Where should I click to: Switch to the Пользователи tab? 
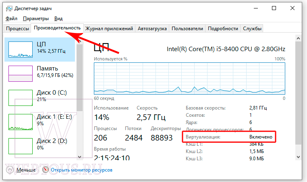(187, 29)
